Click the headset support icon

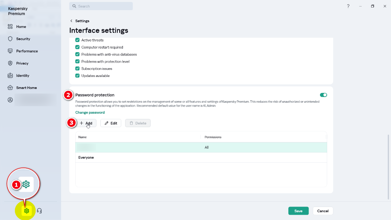(39, 211)
